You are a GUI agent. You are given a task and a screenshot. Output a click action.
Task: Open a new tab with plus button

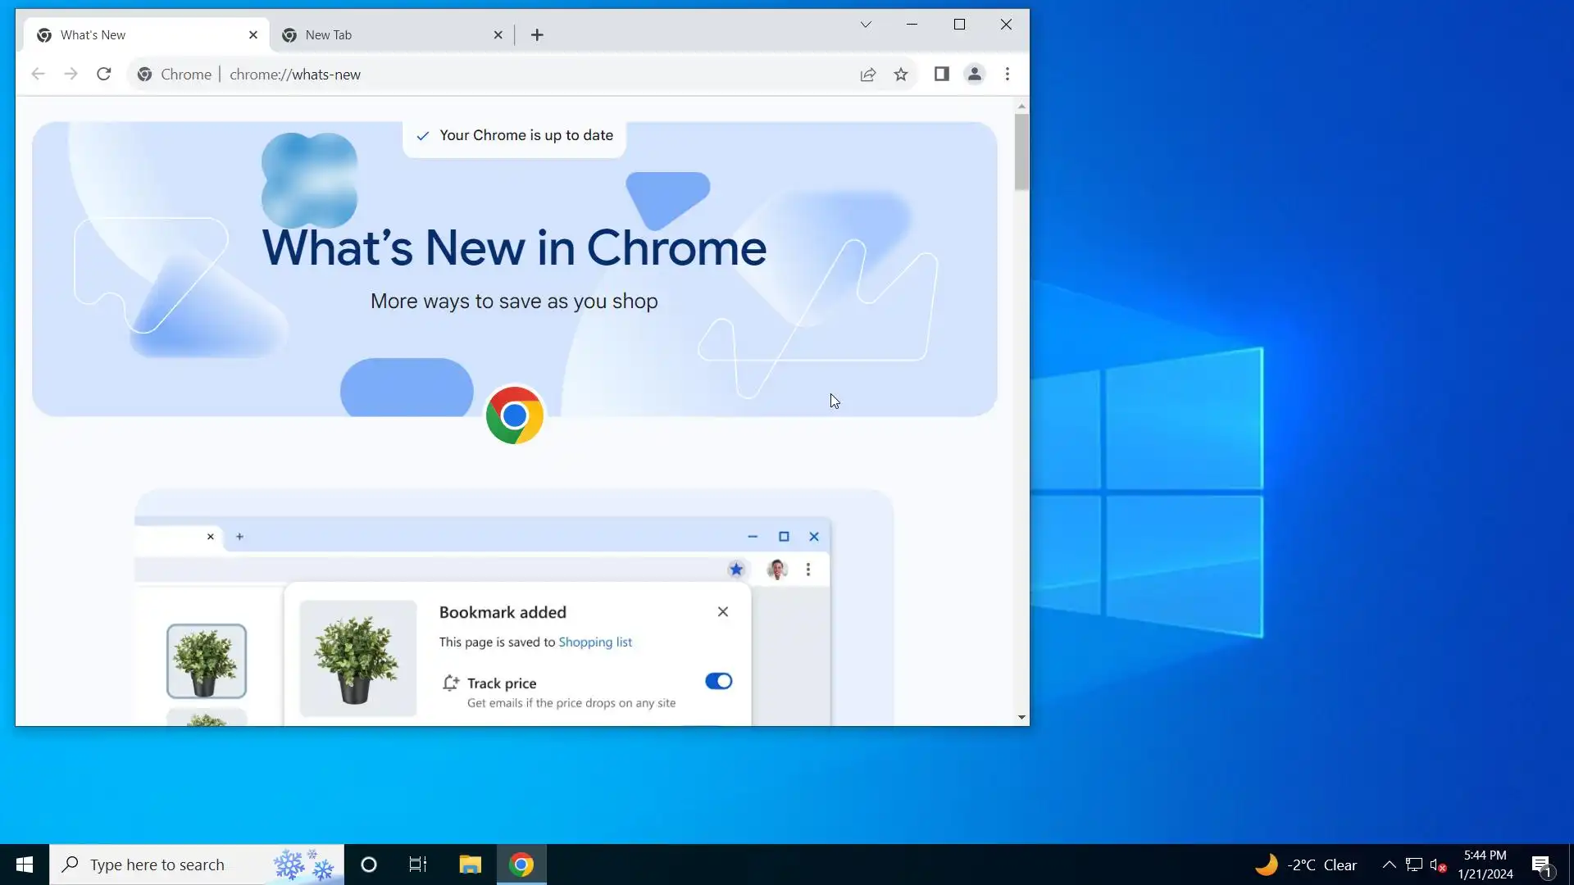point(537,35)
